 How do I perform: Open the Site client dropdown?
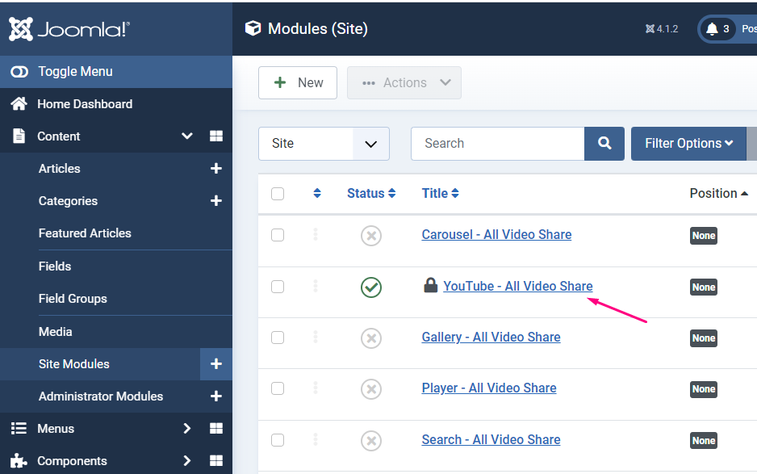pos(324,144)
